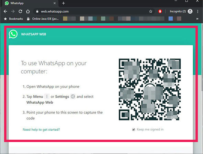Click the lock icon in the address bar
Image resolution: width=203 pixels, height=154 pixels.
pos(37,11)
